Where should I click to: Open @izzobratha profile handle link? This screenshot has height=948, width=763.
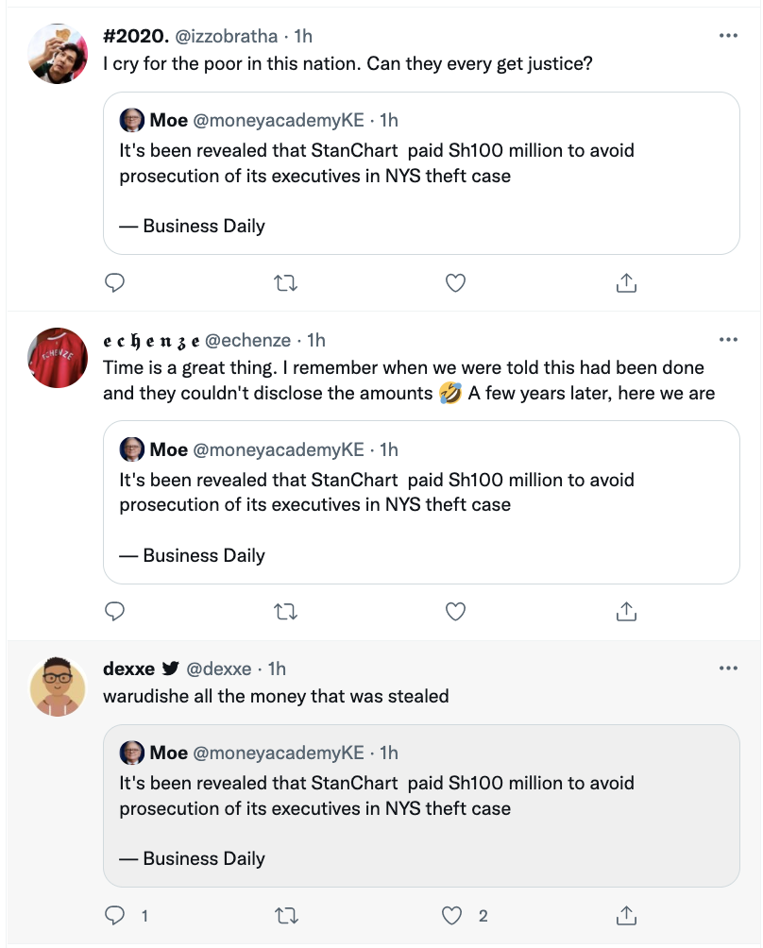(x=227, y=37)
